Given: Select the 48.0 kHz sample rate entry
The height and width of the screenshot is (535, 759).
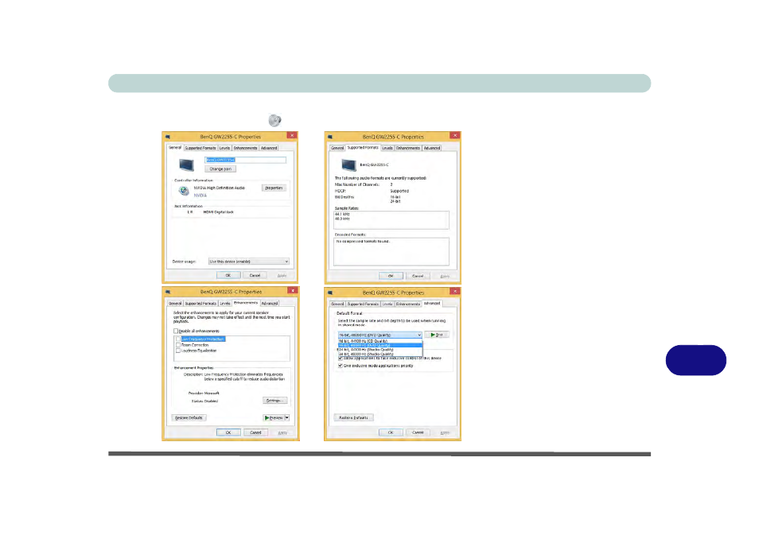Looking at the screenshot, I should (342, 219).
